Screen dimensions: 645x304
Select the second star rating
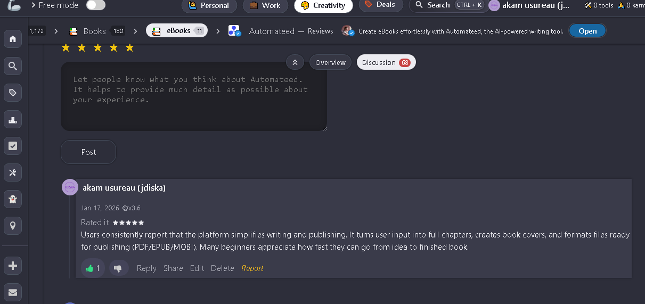81,48
